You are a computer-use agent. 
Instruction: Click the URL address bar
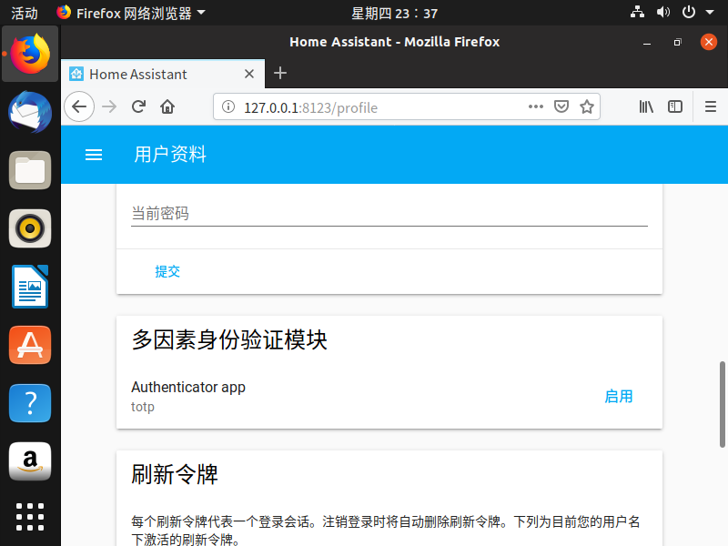tap(382, 107)
